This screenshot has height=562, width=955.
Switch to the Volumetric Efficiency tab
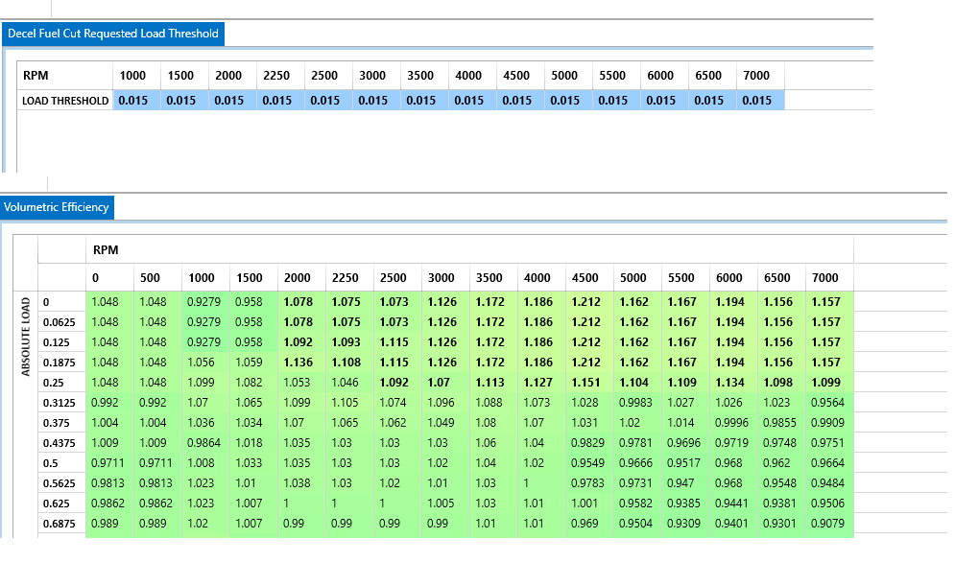(x=57, y=207)
